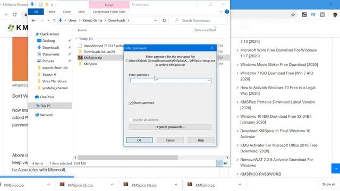Screen dimensions: 340x191
Task: Sort by Name column header
Action: 82,30
